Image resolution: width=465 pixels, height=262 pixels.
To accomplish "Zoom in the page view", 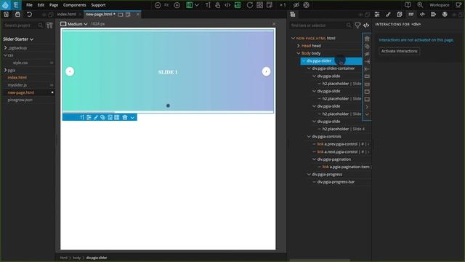I will (177, 5).
